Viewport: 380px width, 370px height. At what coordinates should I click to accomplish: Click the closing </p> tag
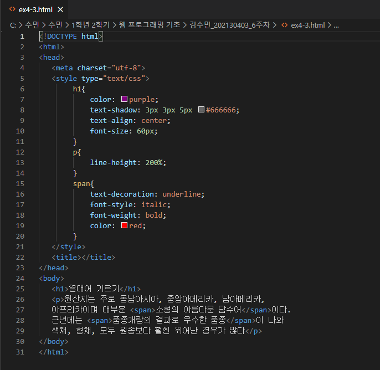254,331
